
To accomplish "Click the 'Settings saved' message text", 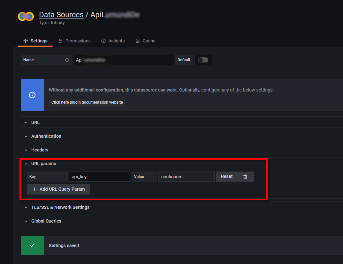I will [64, 246].
